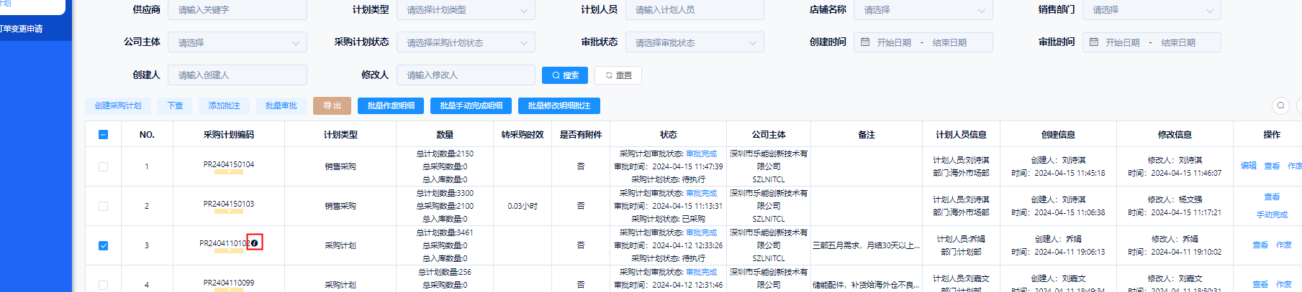Click 批量作废明细 button
The height and width of the screenshot is (292, 1302).
(x=391, y=106)
